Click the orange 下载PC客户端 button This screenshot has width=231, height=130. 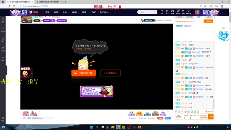pyautogui.click(x=83, y=73)
